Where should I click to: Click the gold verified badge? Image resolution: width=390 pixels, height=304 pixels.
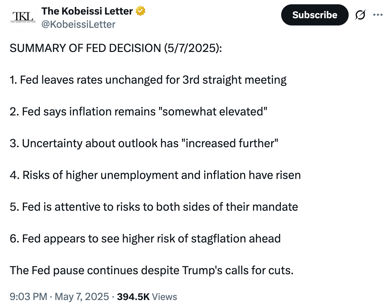point(141,11)
